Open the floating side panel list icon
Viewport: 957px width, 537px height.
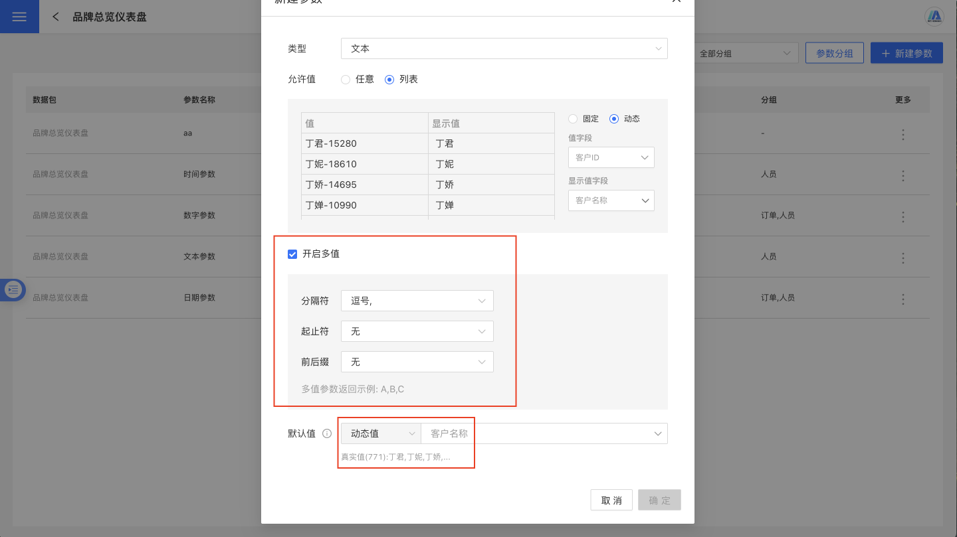(x=13, y=289)
